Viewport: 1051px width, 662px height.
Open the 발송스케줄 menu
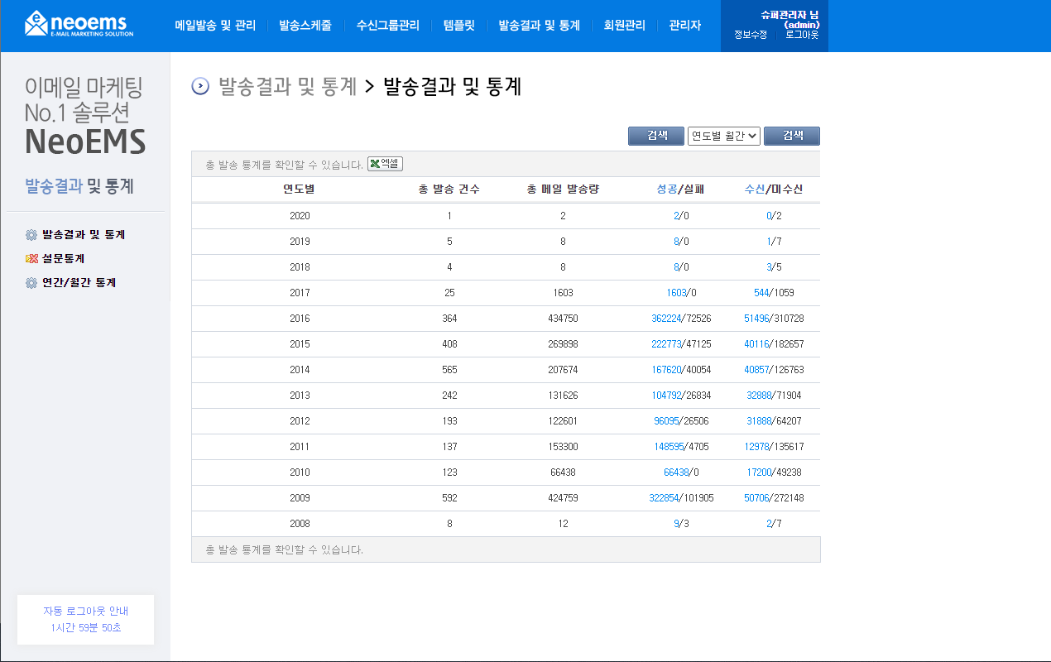305,26
